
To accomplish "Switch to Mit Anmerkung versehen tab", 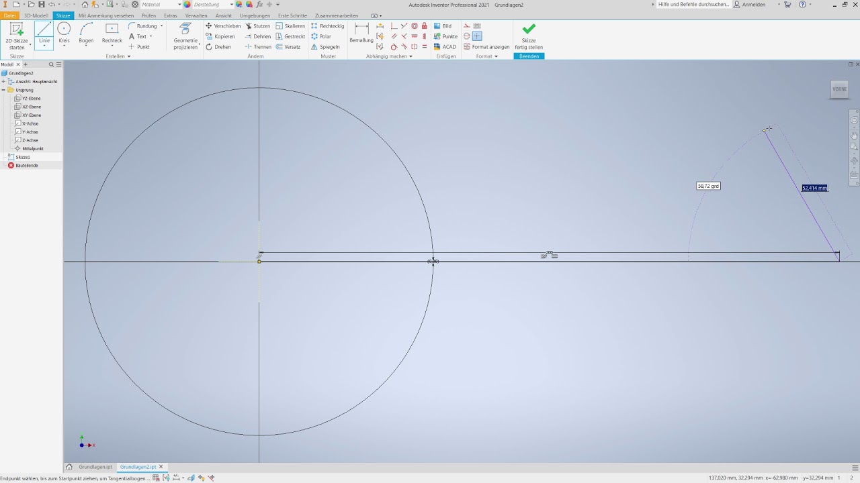I will coord(106,15).
